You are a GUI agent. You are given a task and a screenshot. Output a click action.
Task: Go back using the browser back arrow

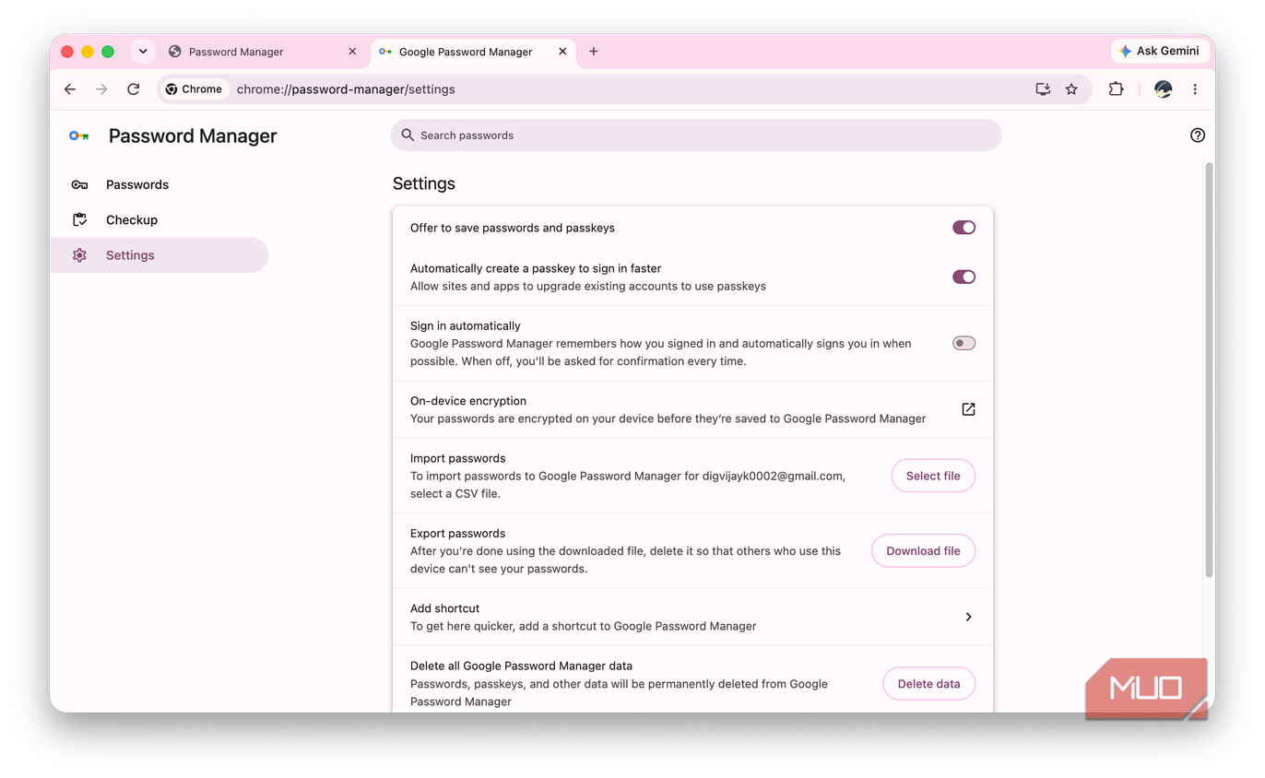(70, 89)
